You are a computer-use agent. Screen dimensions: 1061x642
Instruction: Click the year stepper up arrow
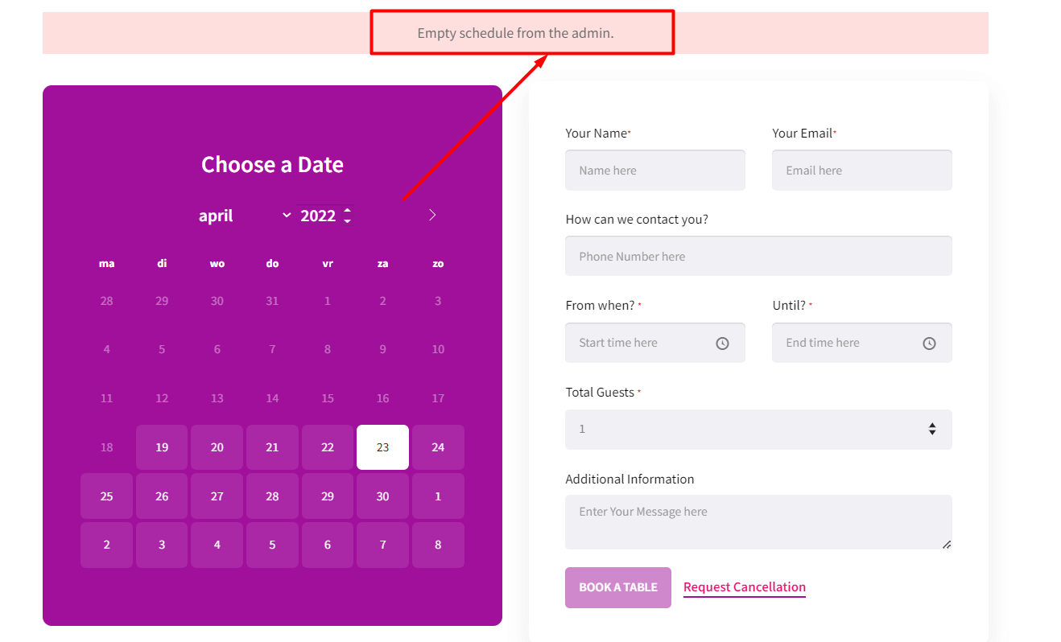tap(347, 210)
